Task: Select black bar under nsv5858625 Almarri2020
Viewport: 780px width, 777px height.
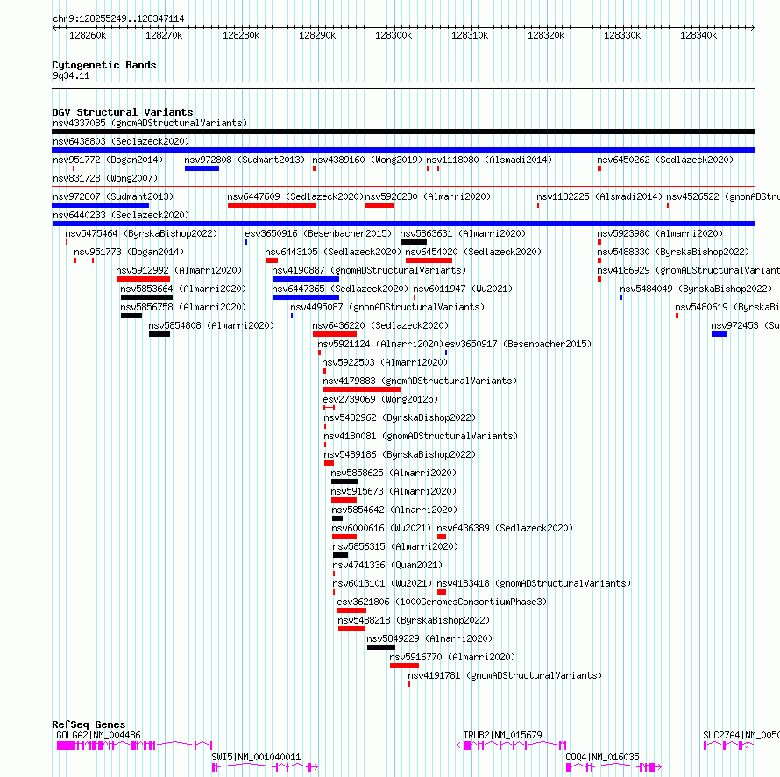Action: point(344,481)
